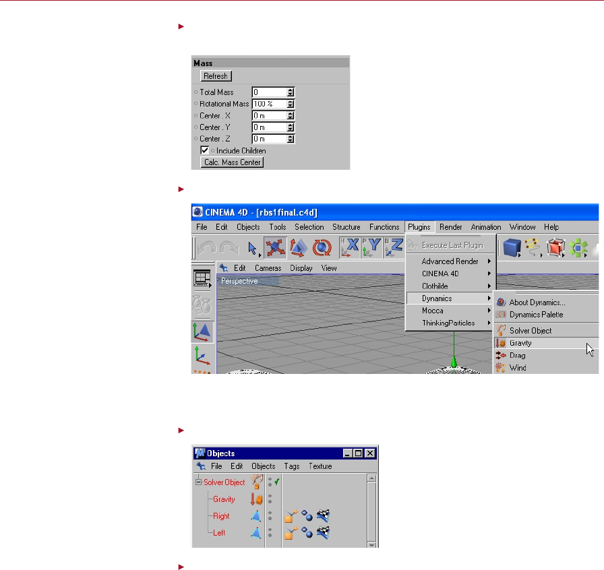This screenshot has width=604, height=570.
Task: Open the Tags menu in Objects manager
Action: [292, 466]
